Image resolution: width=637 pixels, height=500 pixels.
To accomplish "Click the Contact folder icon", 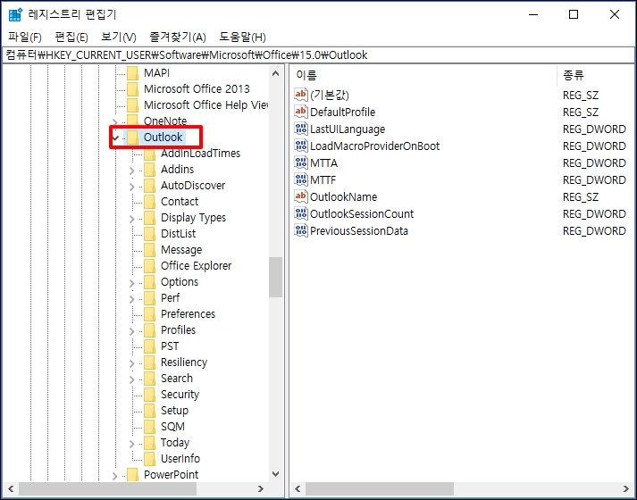I will pyautogui.click(x=149, y=201).
